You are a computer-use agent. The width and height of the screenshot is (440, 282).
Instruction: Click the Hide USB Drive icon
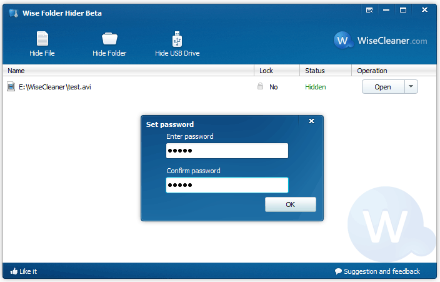pos(177,39)
